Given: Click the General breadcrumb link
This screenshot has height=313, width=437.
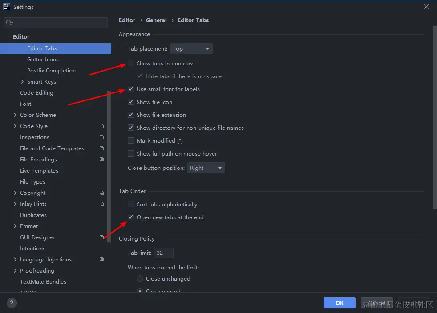Looking at the screenshot, I should (x=156, y=20).
